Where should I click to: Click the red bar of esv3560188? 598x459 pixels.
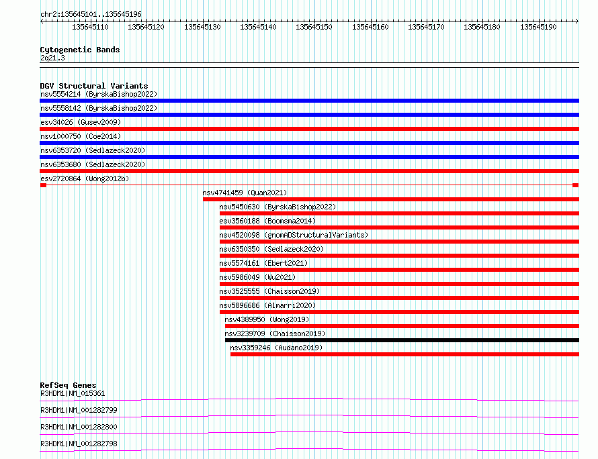(399, 227)
